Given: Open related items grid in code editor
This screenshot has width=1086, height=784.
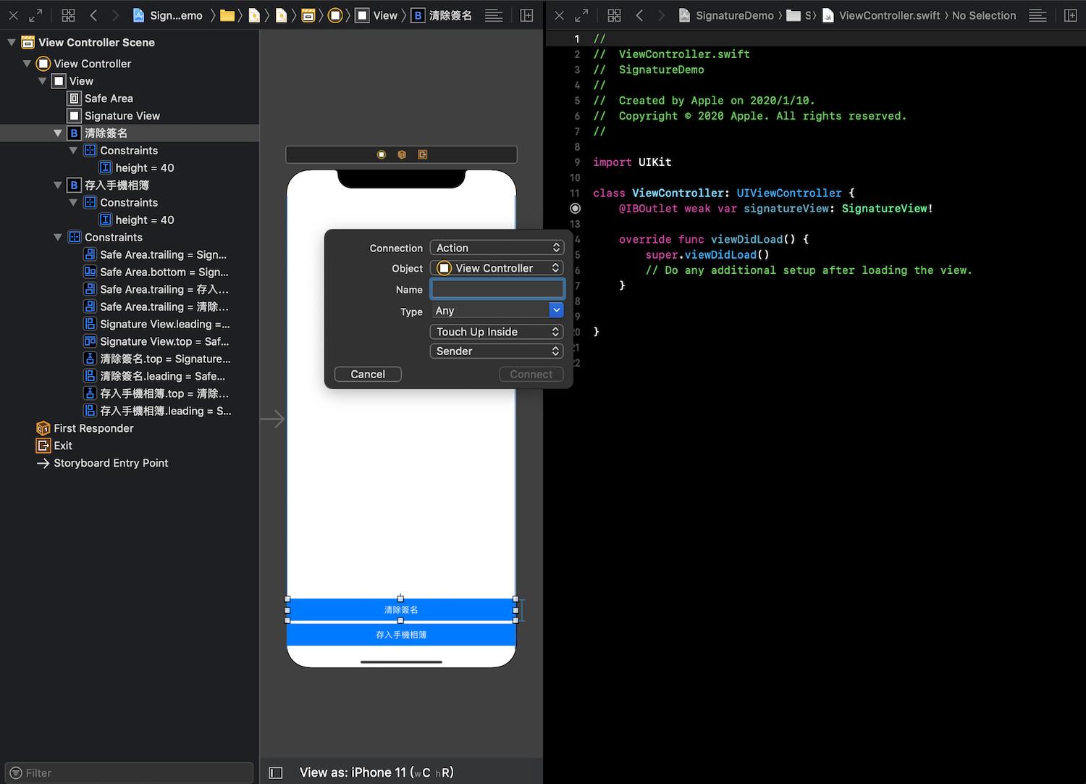Looking at the screenshot, I should [x=614, y=15].
